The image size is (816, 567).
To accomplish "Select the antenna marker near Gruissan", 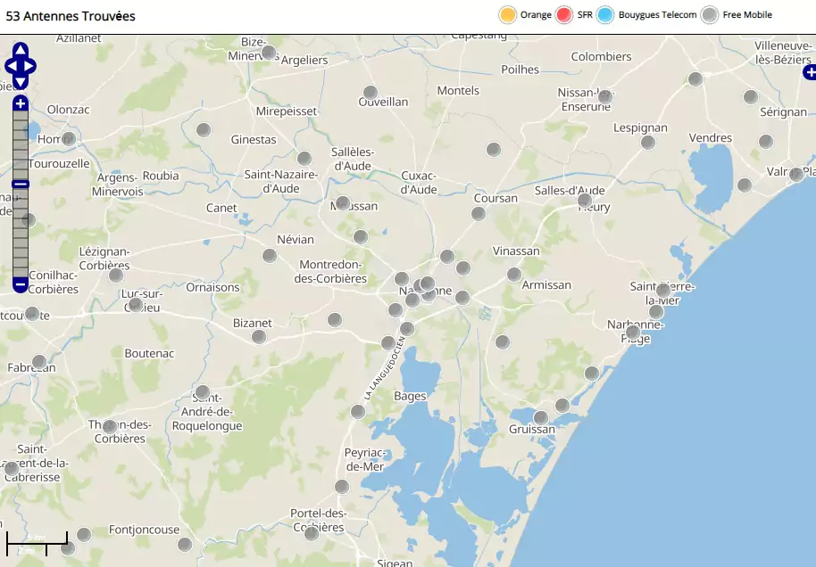I will pos(540,417).
